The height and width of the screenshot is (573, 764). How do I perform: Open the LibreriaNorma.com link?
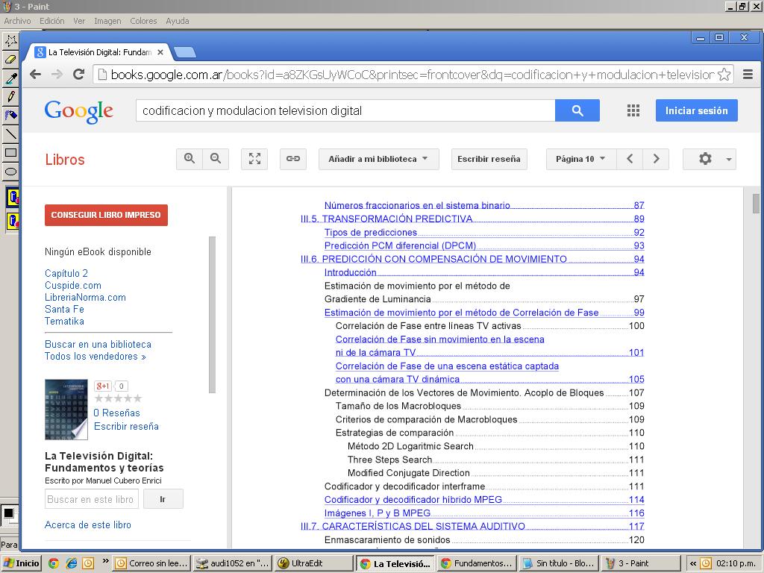click(x=85, y=297)
